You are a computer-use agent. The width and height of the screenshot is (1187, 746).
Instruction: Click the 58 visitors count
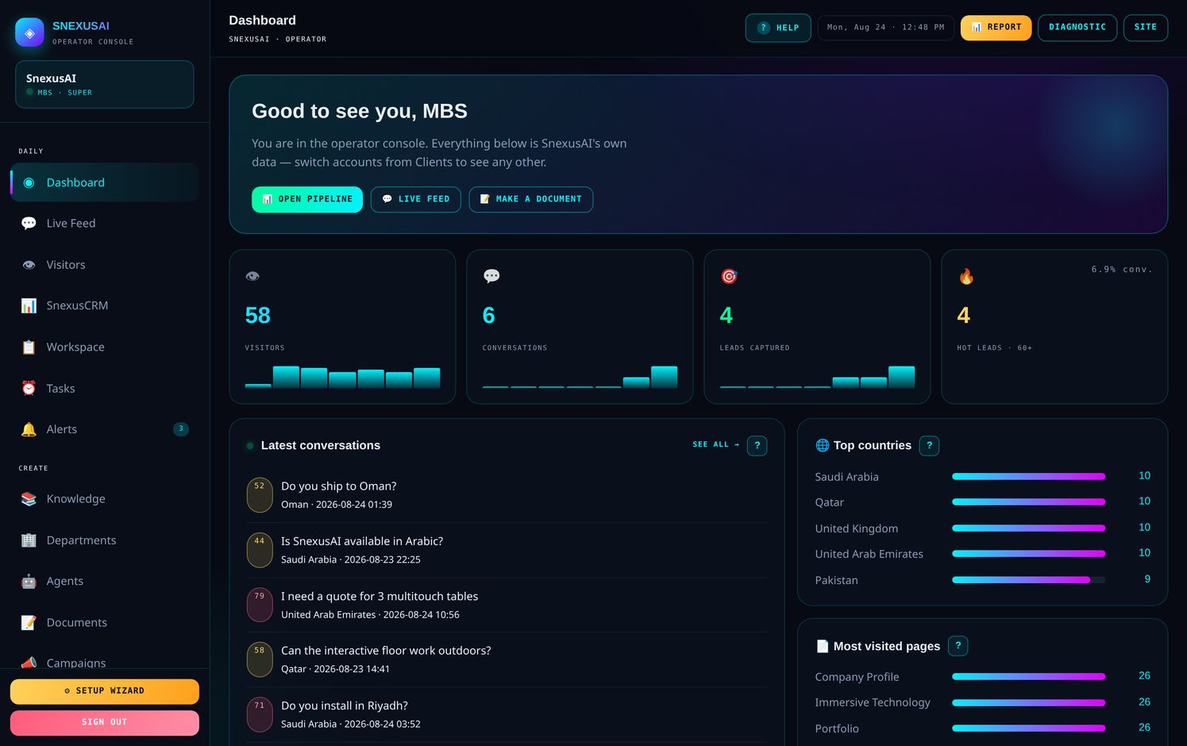pyautogui.click(x=258, y=316)
